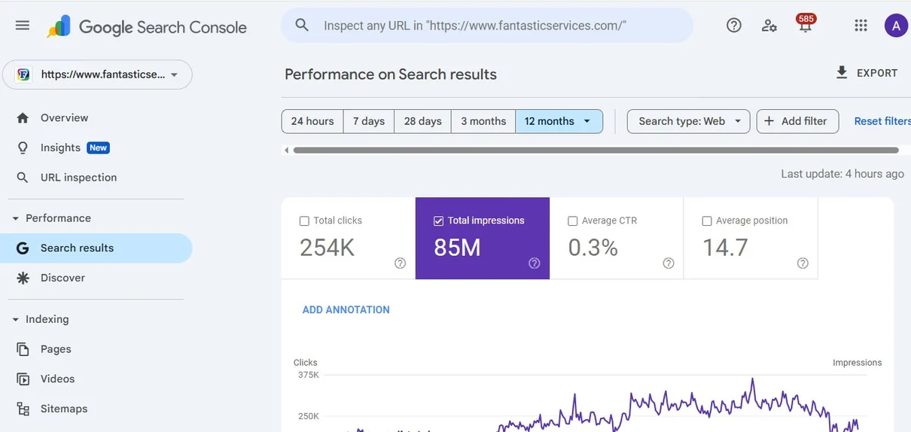Click the EXPORT button
The image size is (911, 432).
tap(867, 73)
